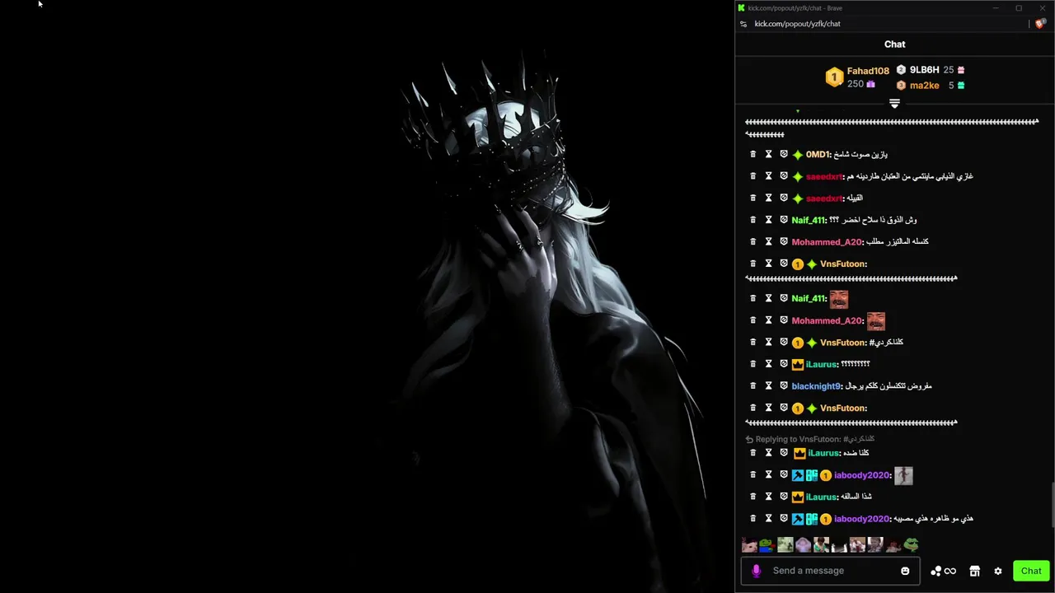
Task: Open ma2ke in the leaderboard
Action: click(924, 85)
